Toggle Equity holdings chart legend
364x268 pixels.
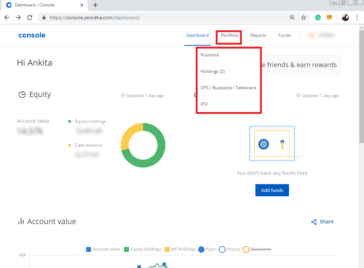[143, 249]
